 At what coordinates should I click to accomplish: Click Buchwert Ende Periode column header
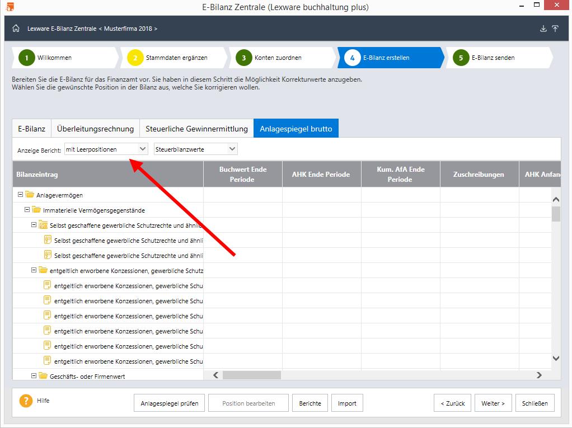point(243,174)
